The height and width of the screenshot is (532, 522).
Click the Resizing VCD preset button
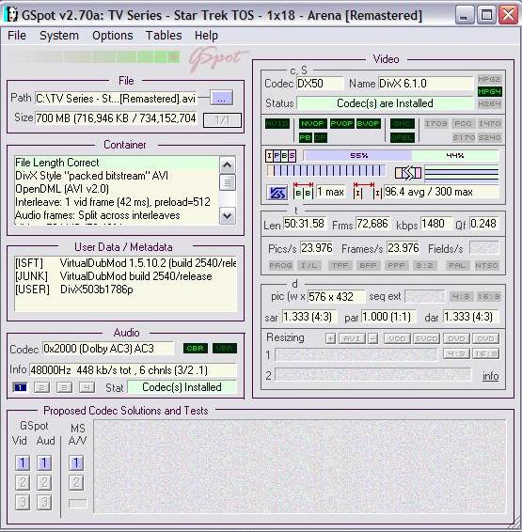(397, 338)
